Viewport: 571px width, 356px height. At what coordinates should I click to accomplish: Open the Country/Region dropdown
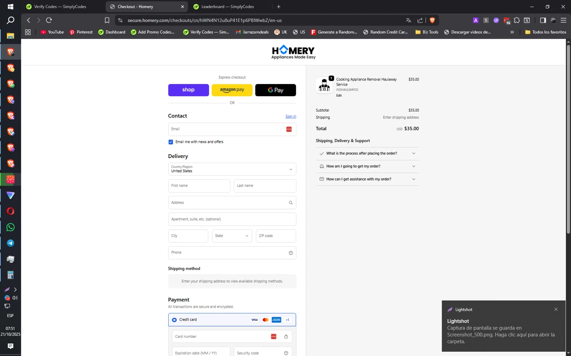point(232,169)
